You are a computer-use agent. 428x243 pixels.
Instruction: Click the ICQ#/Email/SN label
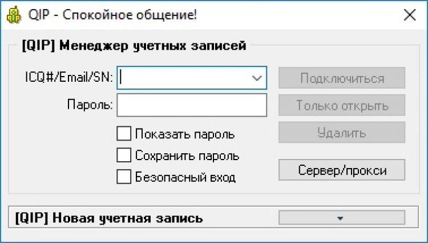coord(69,78)
